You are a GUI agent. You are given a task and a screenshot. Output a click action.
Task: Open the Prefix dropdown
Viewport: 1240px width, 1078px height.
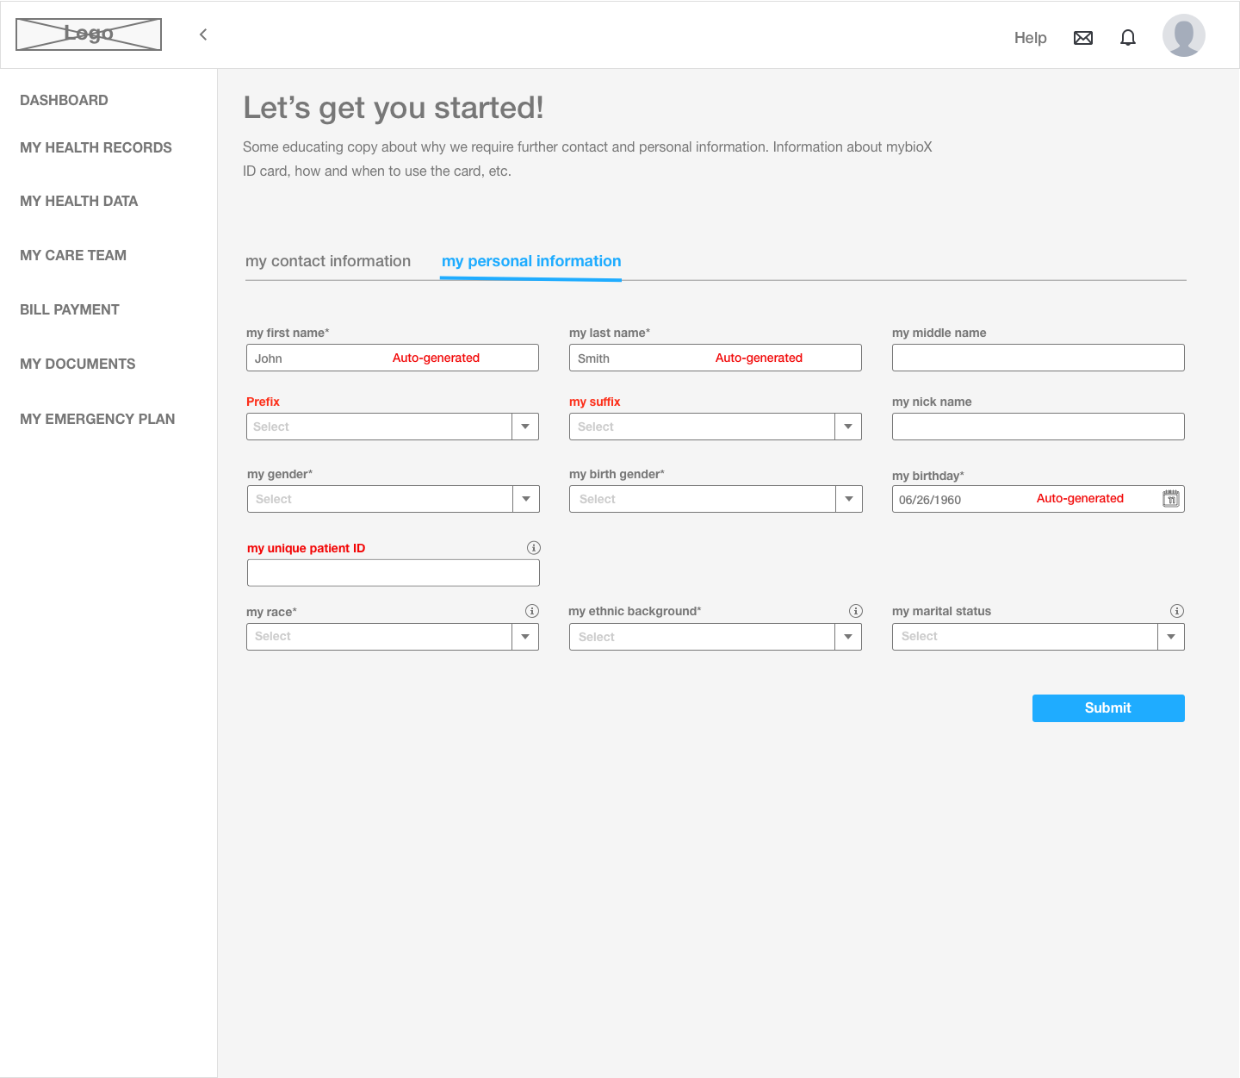(x=525, y=426)
